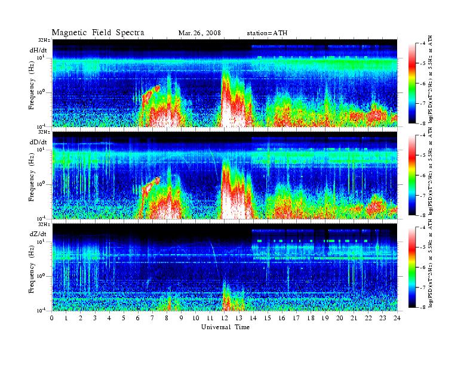The image size is (473, 365).
Task: Click hour "16" on the Universal Time axis
Action: (282, 318)
